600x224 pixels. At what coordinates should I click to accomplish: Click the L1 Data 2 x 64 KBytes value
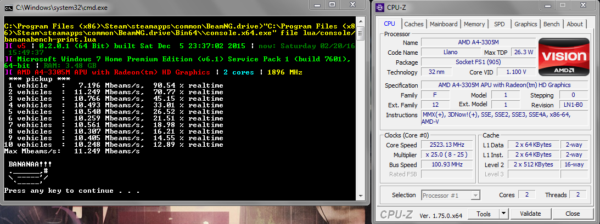[x=533, y=145]
